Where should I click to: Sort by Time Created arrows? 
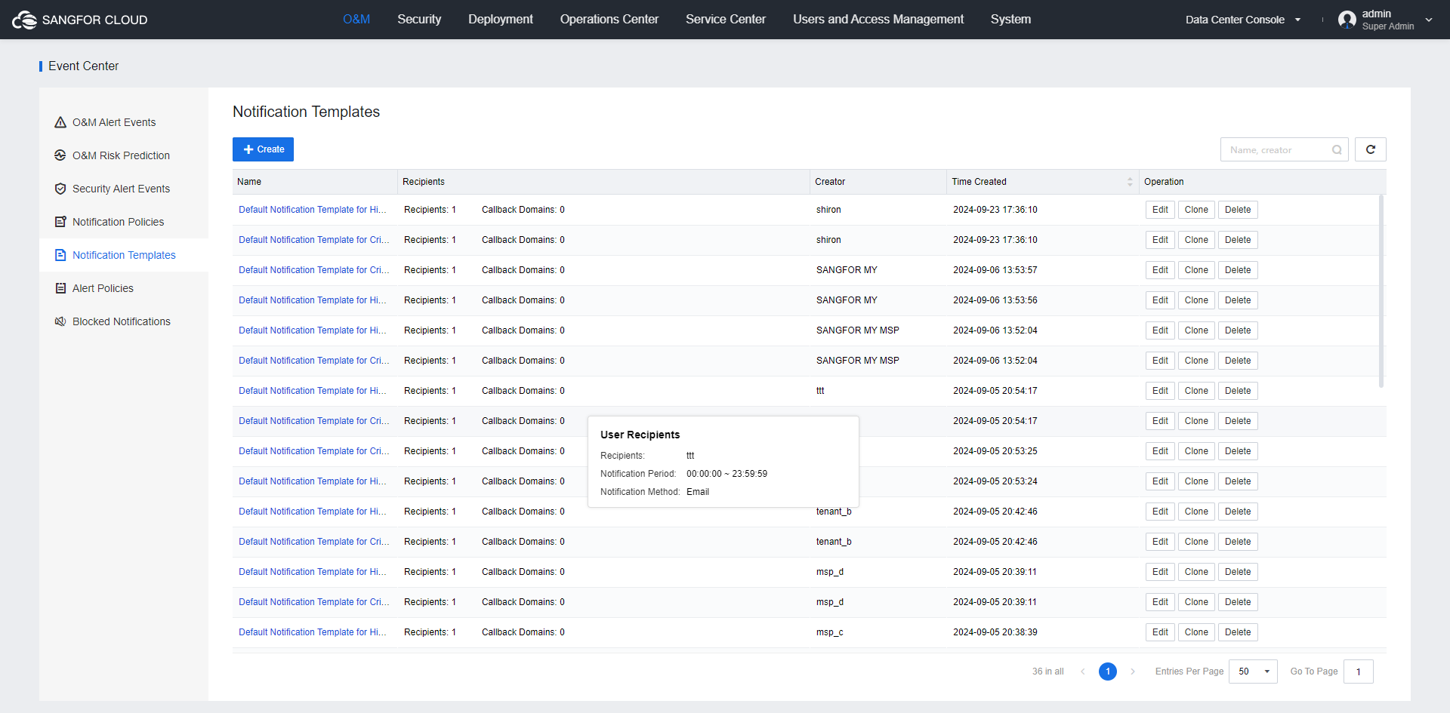click(1130, 182)
